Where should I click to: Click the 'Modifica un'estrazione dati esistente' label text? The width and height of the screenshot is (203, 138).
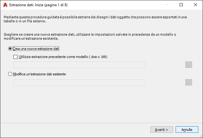click(x=40, y=74)
